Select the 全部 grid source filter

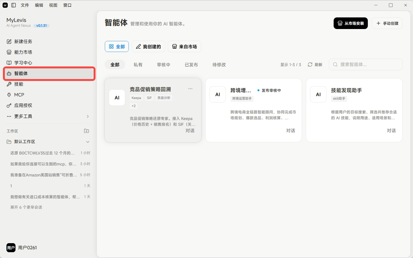(x=117, y=46)
